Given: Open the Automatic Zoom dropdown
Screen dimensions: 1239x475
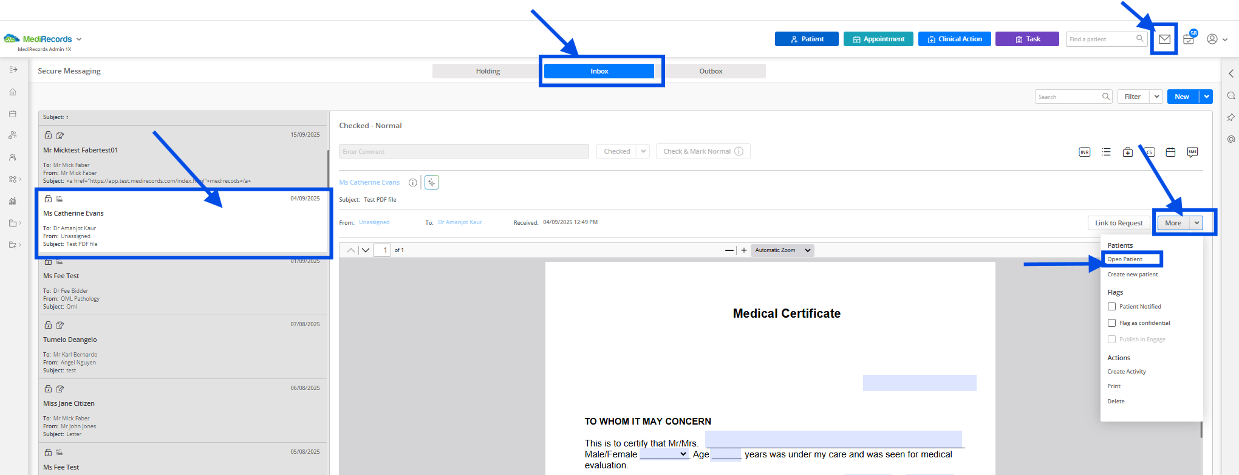Looking at the screenshot, I should 782,250.
